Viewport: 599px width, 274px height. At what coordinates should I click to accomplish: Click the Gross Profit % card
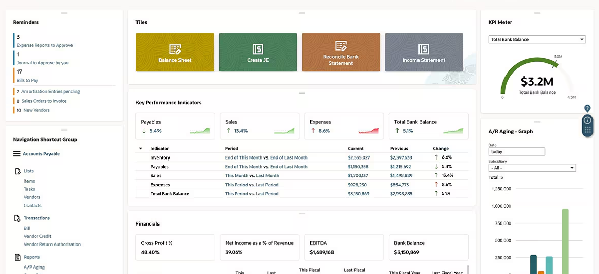[175, 248]
